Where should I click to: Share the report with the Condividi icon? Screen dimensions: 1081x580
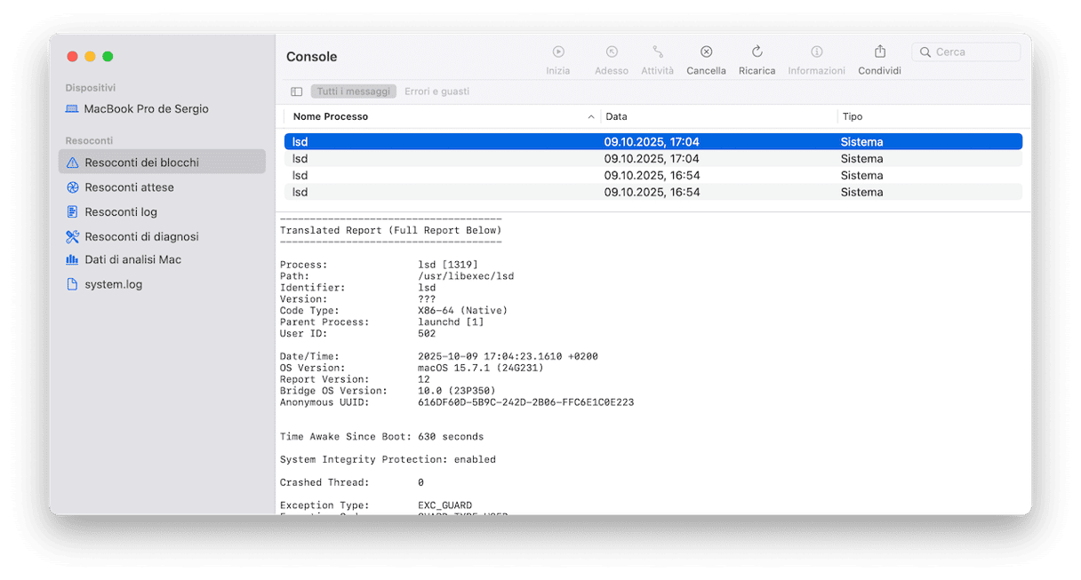point(879,52)
